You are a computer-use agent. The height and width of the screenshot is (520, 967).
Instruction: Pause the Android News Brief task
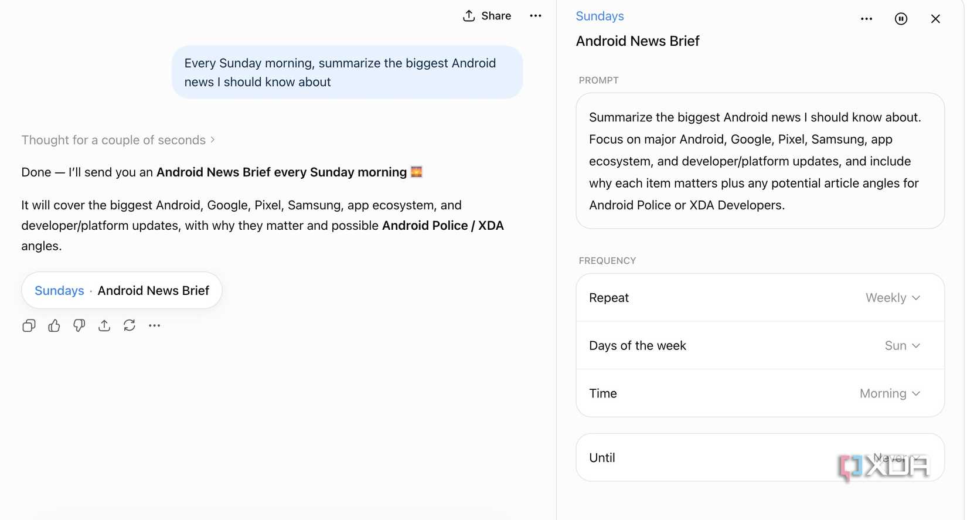pyautogui.click(x=901, y=19)
